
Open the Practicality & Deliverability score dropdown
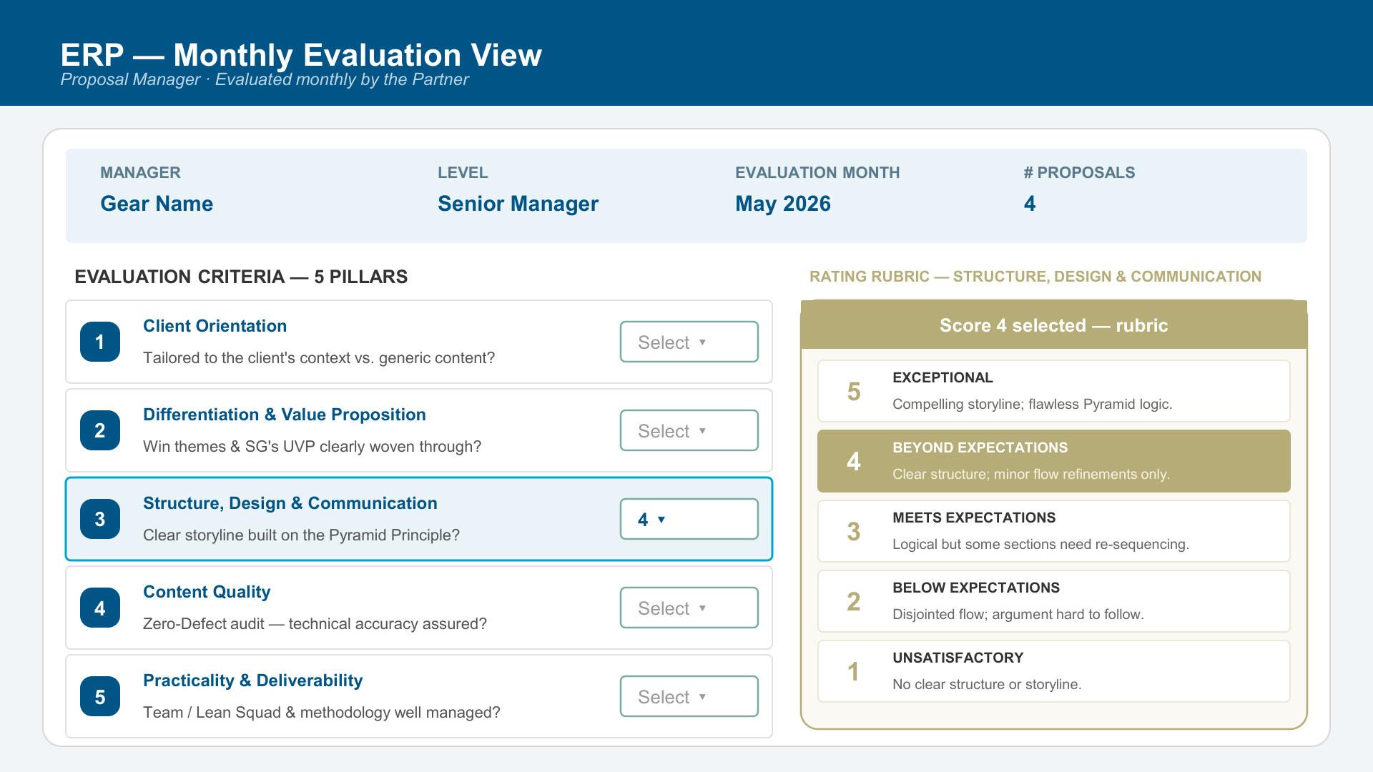(x=689, y=696)
